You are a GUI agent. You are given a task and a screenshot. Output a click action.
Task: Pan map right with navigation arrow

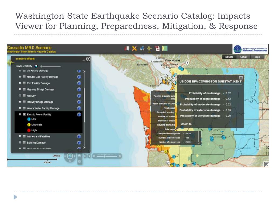(x=75, y=156)
